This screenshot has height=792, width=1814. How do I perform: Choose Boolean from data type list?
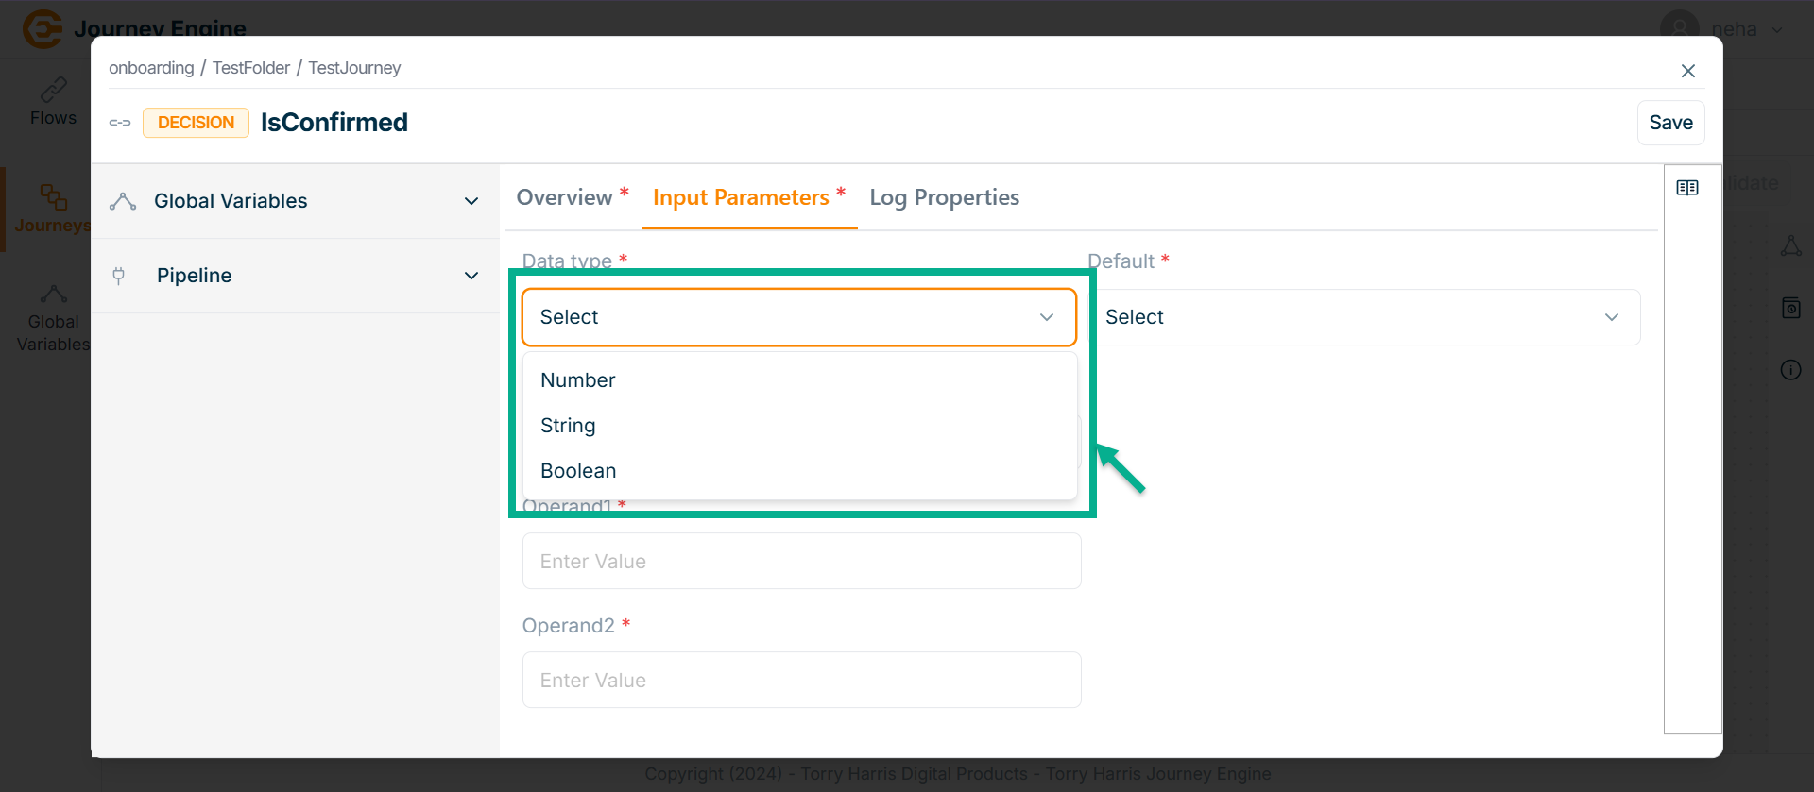pos(578,471)
